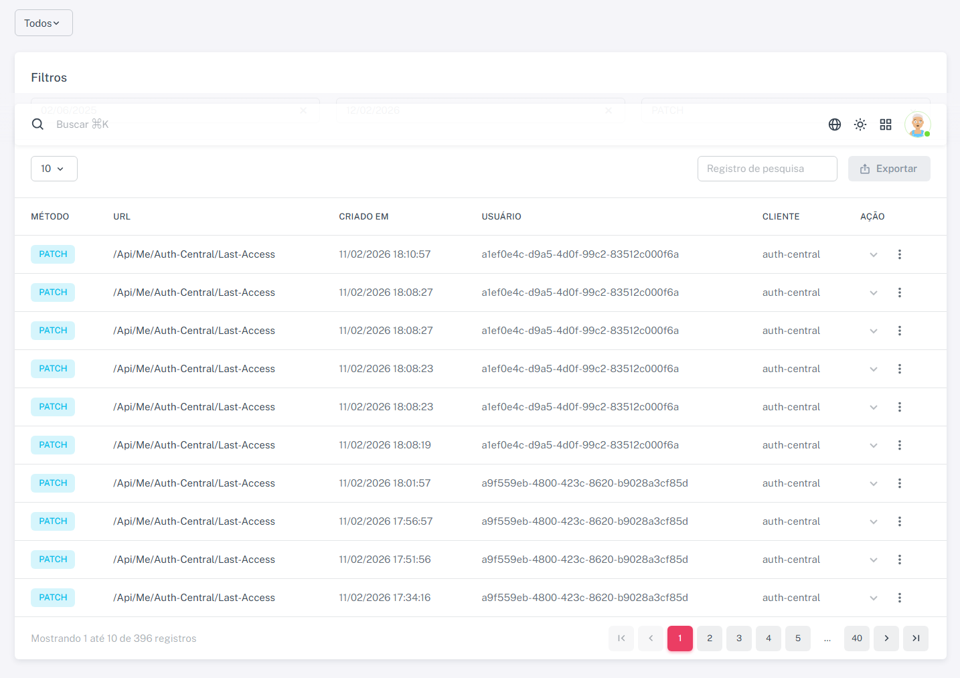The width and height of the screenshot is (960, 678).
Task: Go to page 5
Action: click(798, 639)
